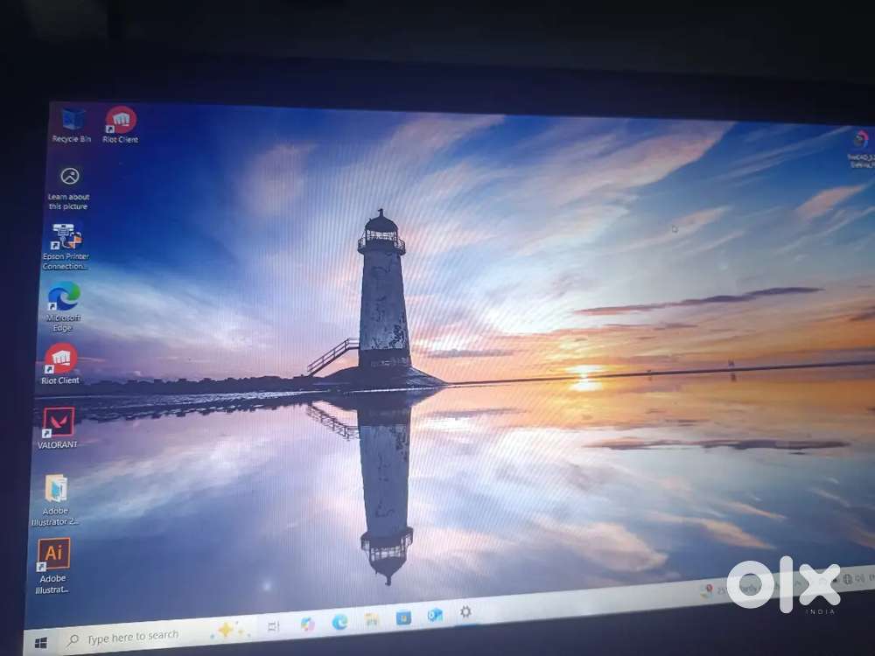The image size is (875, 656).
Task: Open Microsoft Store from the taskbar
Action: point(403,618)
